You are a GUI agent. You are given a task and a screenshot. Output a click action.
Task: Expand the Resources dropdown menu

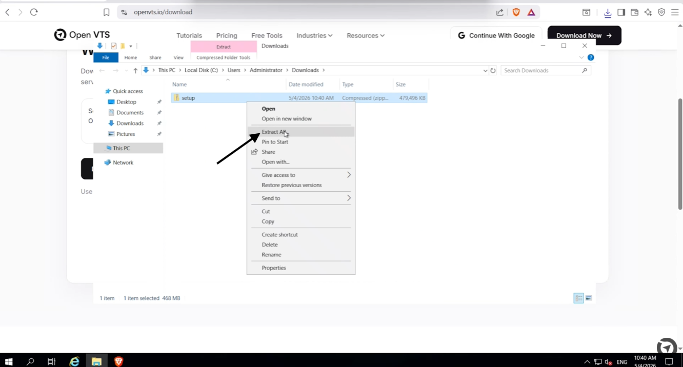(x=366, y=35)
